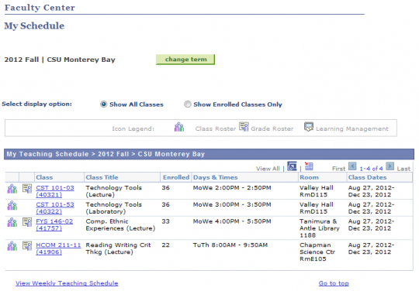
Task: Click Technology Tools (Lecture) title
Action: [x=113, y=191]
